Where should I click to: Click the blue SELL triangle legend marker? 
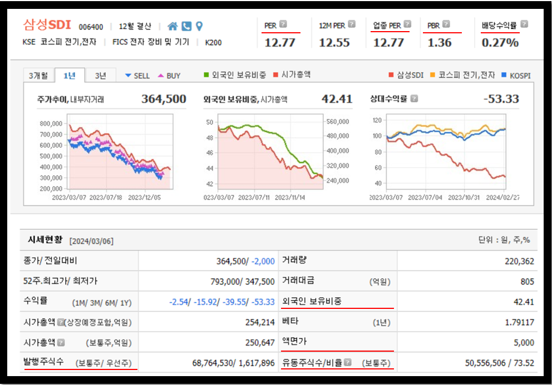pos(128,76)
